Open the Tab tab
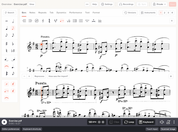The height and width of the screenshot is (132, 178). tap(51, 13)
